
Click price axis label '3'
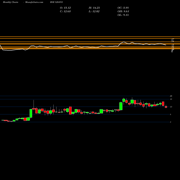(x=171, y=122)
